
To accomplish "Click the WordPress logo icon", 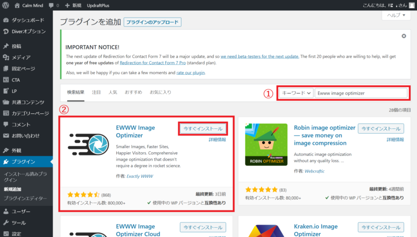I will click(x=6, y=5).
